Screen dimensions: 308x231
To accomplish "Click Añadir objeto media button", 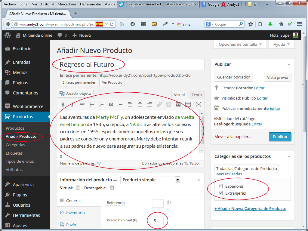I will coord(75,93).
